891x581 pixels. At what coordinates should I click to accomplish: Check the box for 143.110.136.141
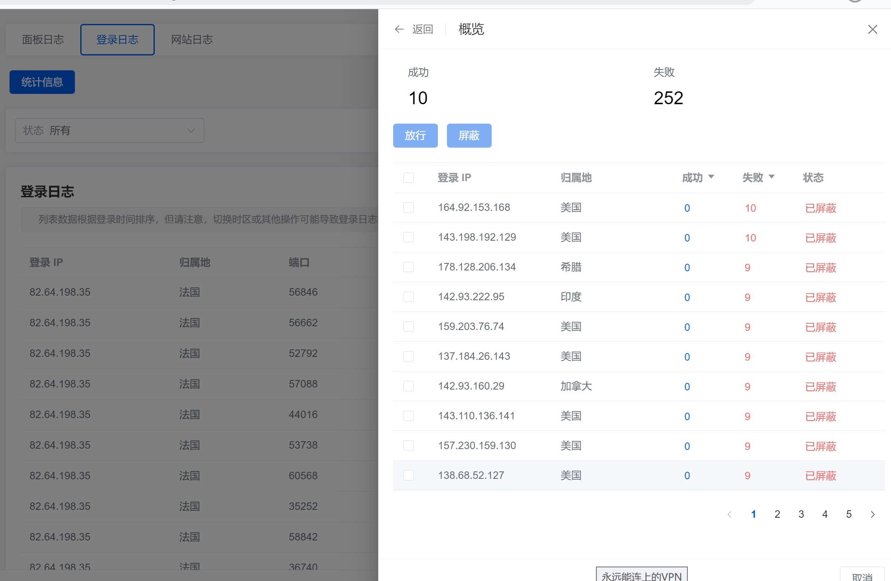pos(408,416)
